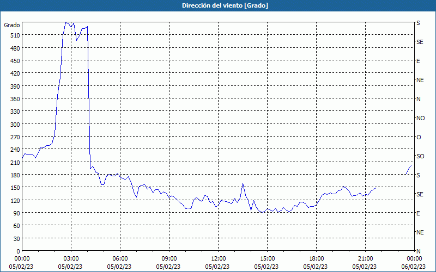Select the 240 value on the left axis

click(15, 150)
